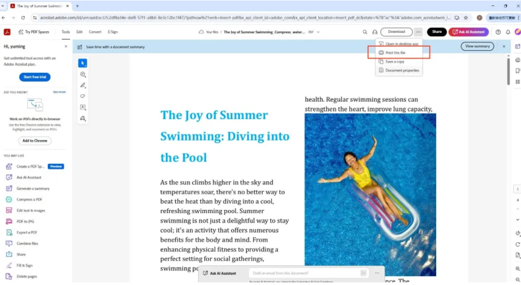Rotate the page clockwise icon

(518, 244)
